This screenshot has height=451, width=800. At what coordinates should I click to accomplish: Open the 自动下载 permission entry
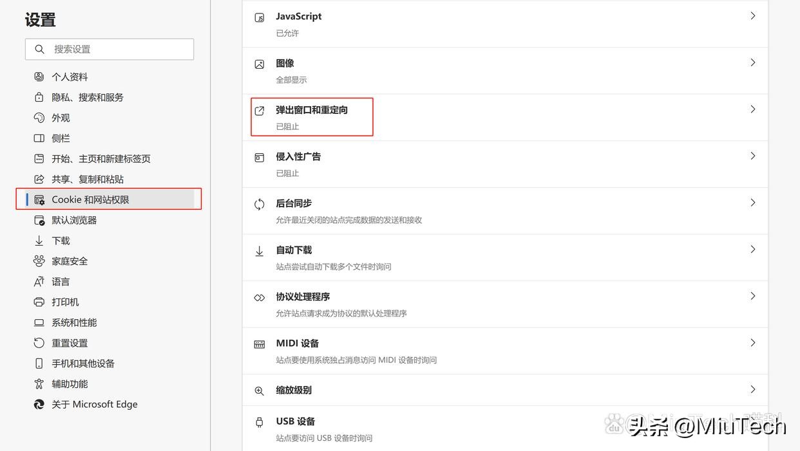click(x=294, y=250)
